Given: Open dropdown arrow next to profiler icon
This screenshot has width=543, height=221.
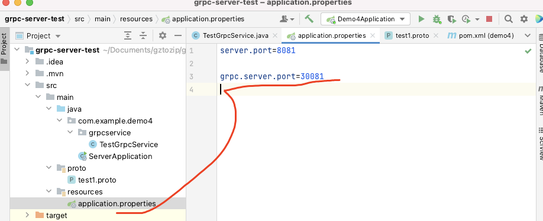Looking at the screenshot, I should click(477, 19).
